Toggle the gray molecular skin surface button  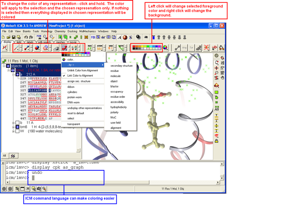56,48
